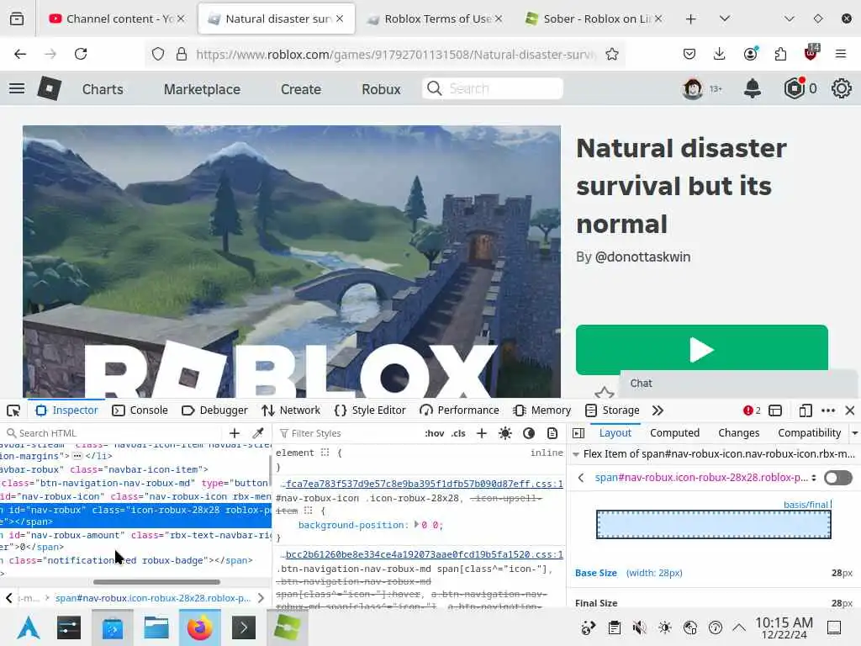Open the Chat bar
This screenshot has width=861, height=646.
738,384
